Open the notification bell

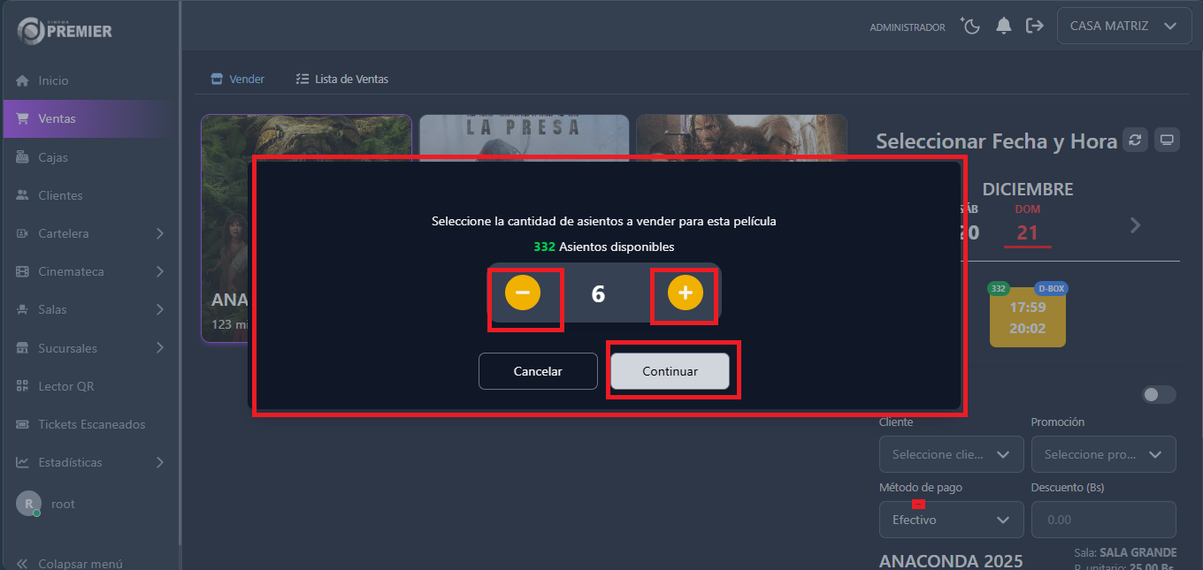(x=1003, y=26)
